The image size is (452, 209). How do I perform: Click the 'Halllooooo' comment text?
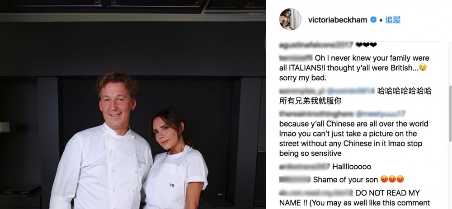352,167
